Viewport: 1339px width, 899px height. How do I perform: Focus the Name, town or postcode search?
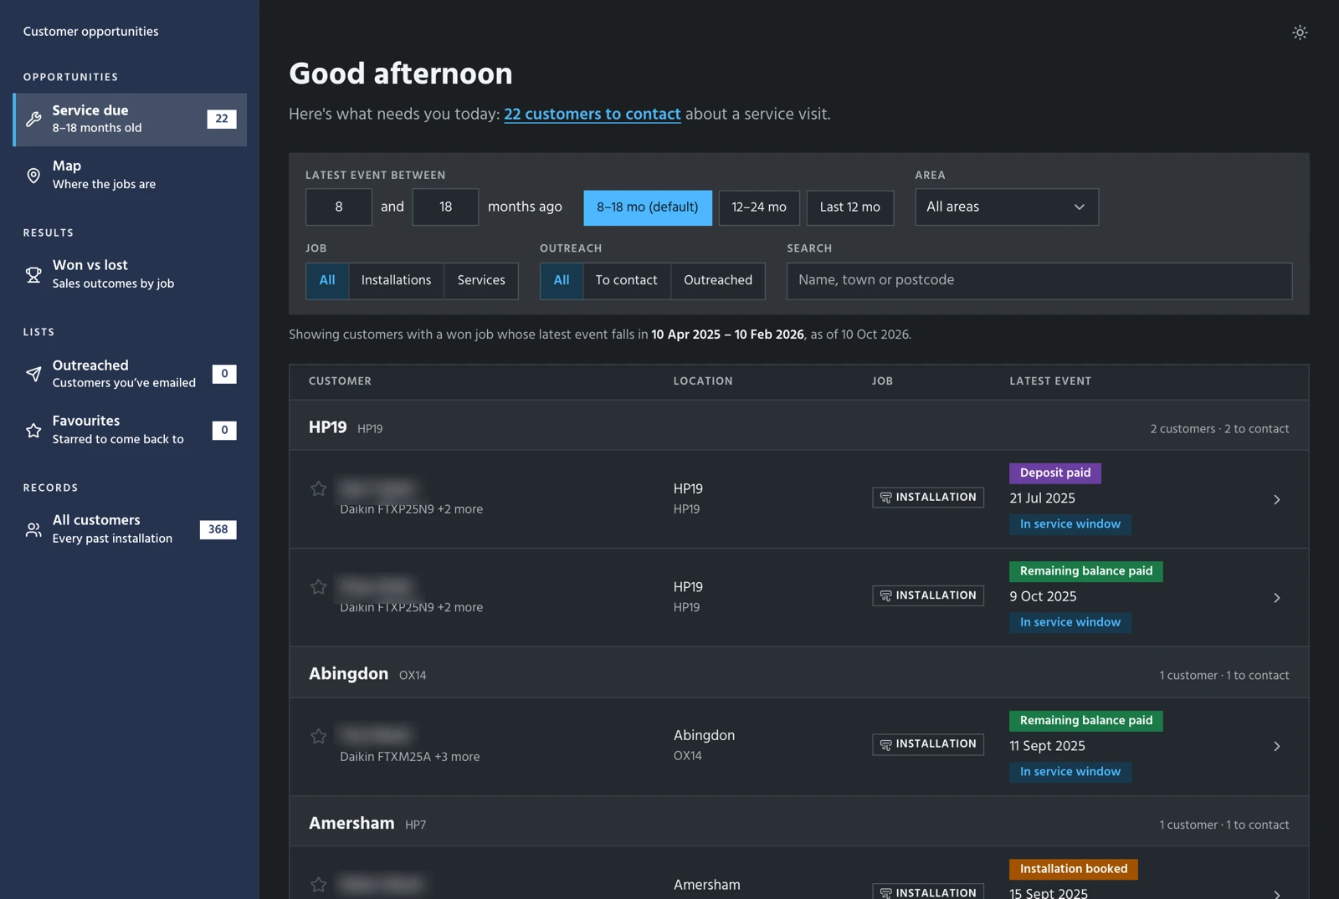[x=1039, y=281]
